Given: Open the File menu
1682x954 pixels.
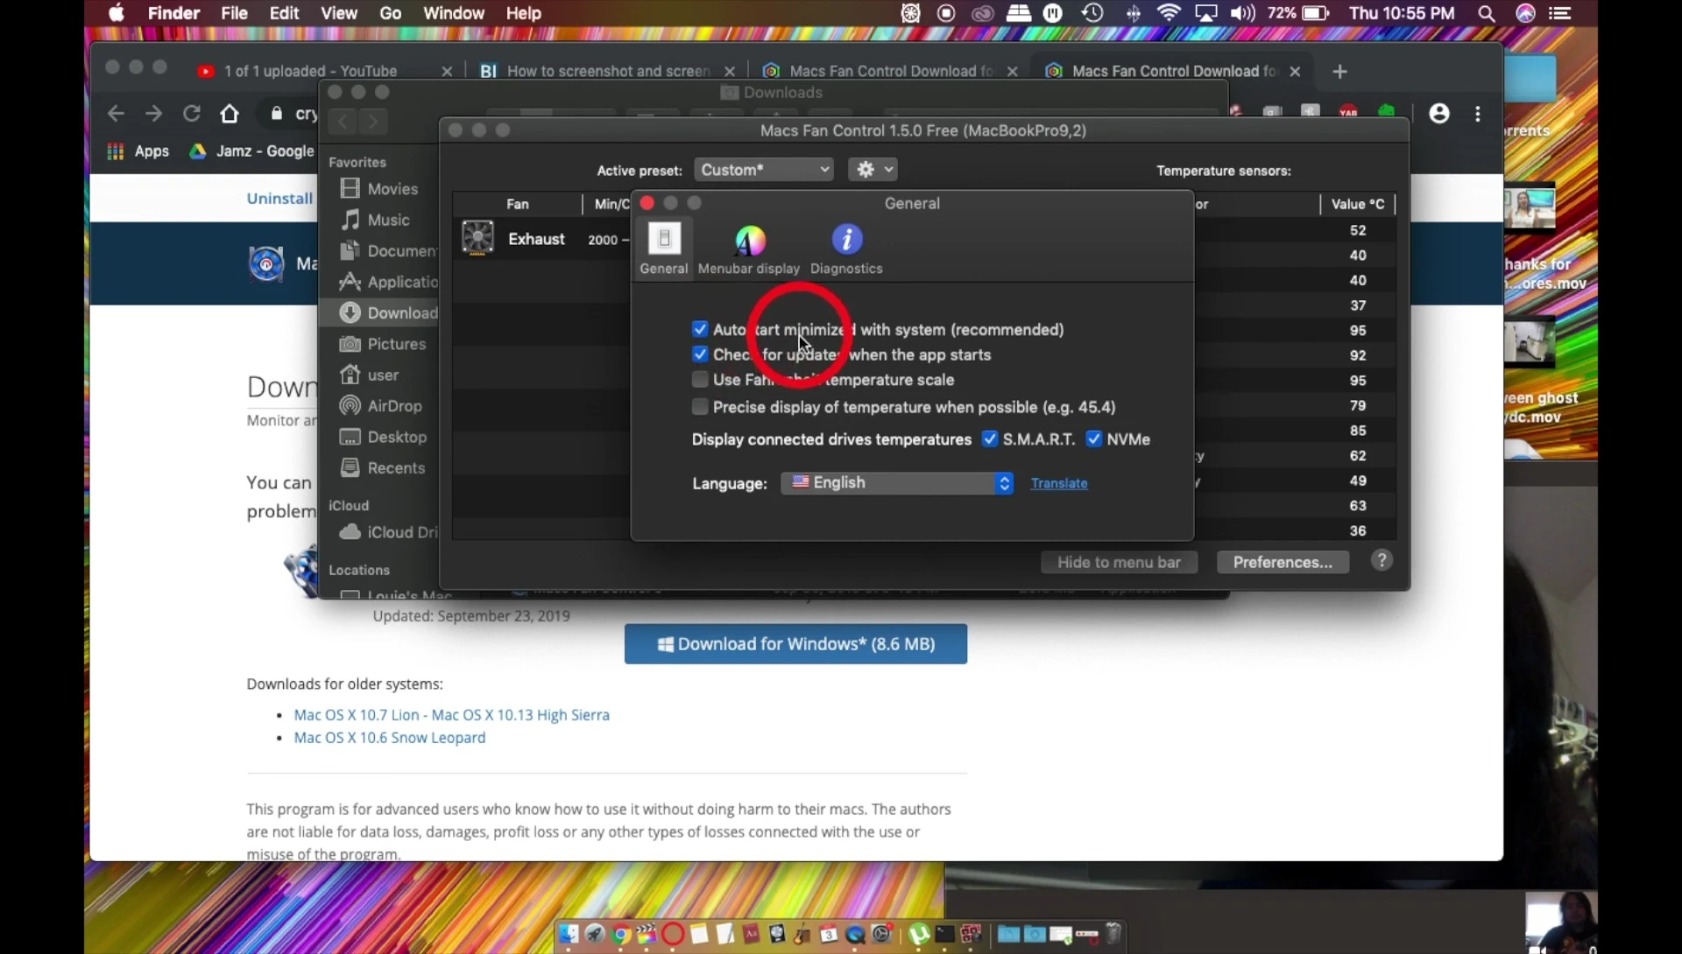Looking at the screenshot, I should (234, 13).
